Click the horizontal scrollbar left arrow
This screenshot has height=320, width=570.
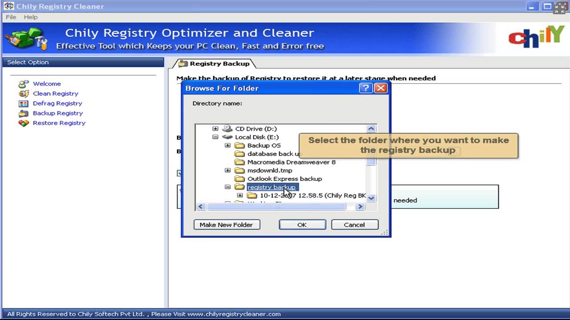click(200, 207)
